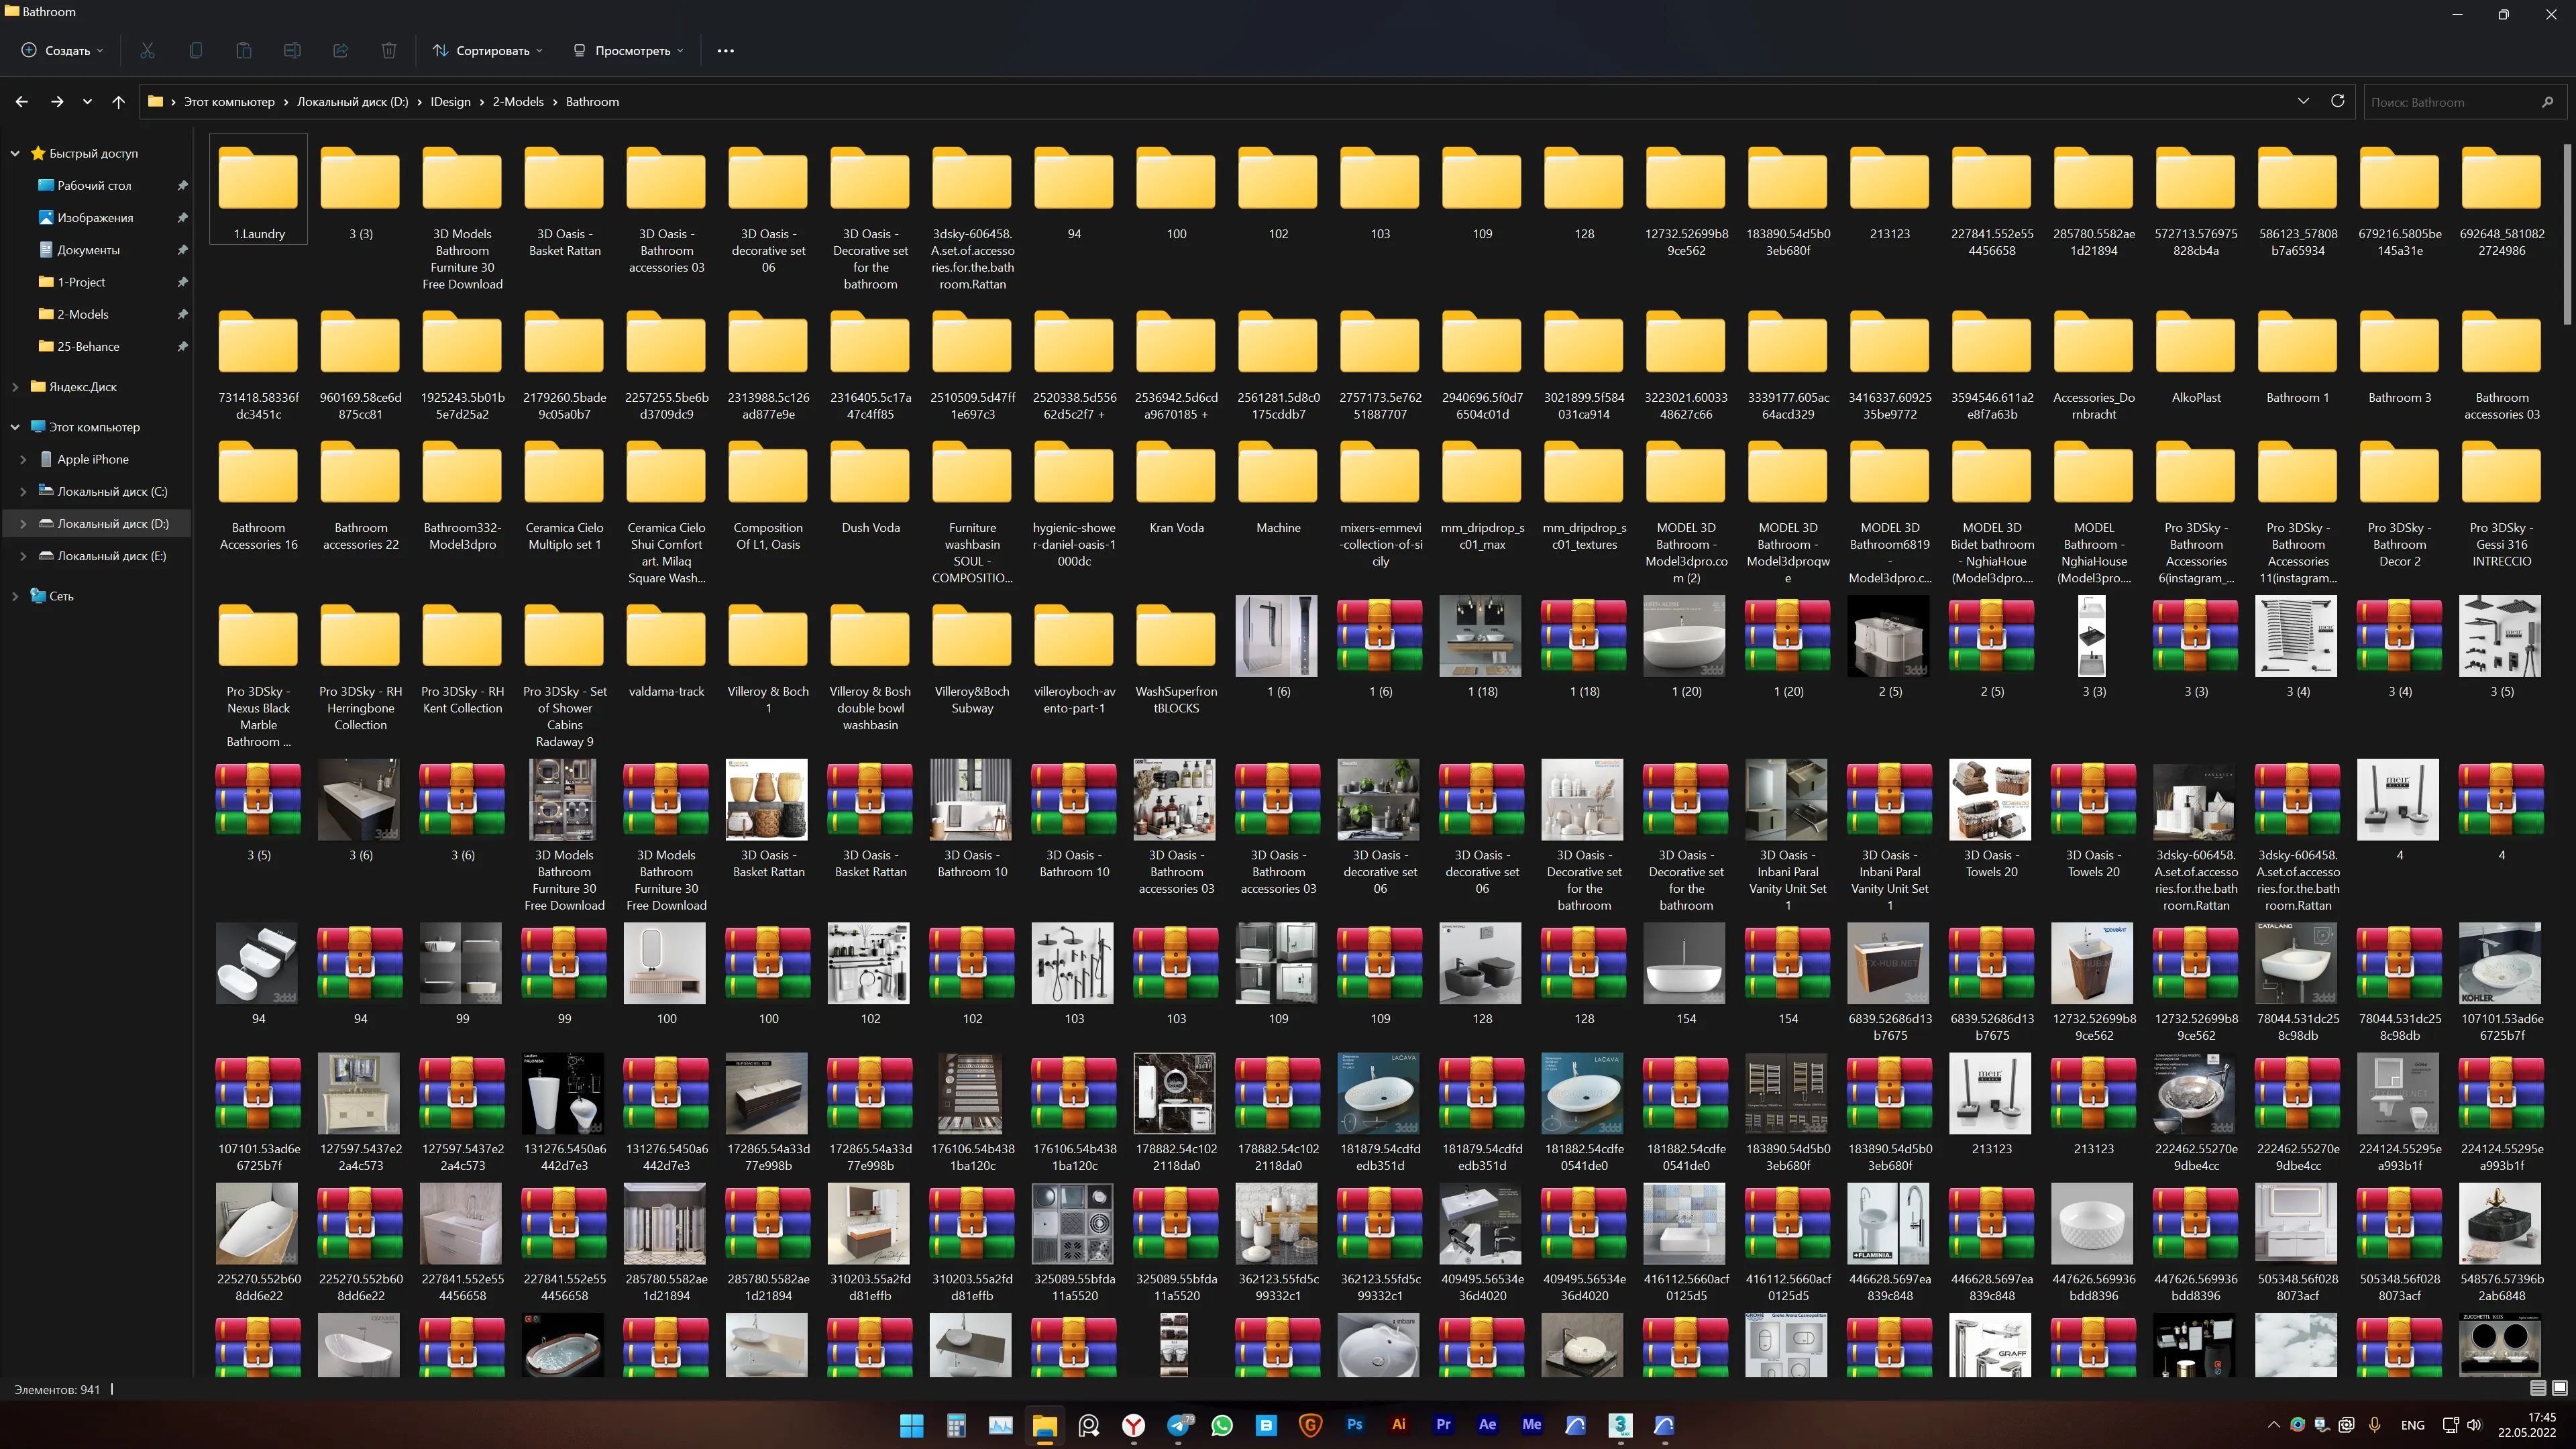Click the Share icon in toolbar

click(341, 50)
